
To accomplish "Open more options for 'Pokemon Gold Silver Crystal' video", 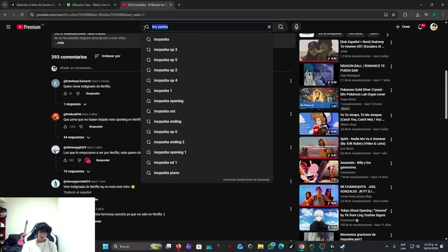I will click(391, 90).
